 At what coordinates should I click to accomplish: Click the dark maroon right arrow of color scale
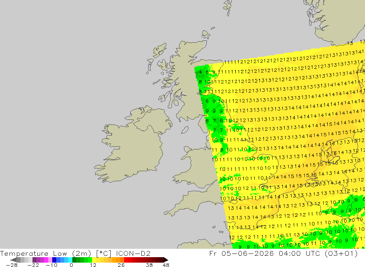[x=166, y=260]
